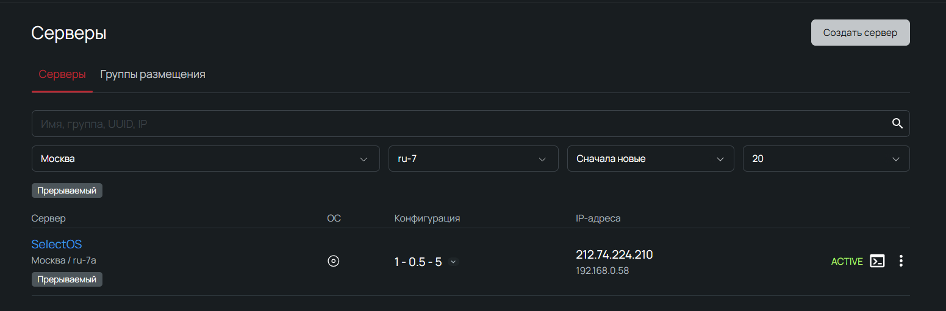
Task: Open the page size dropdown showing 20
Action: click(x=826, y=159)
